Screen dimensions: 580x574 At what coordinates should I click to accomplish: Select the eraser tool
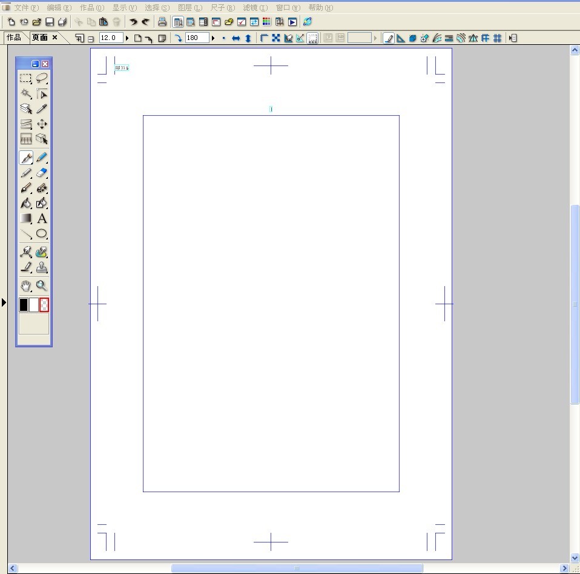[42, 173]
